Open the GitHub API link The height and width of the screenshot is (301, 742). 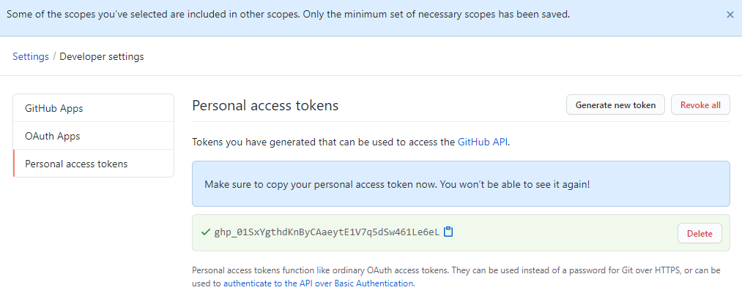pos(483,142)
